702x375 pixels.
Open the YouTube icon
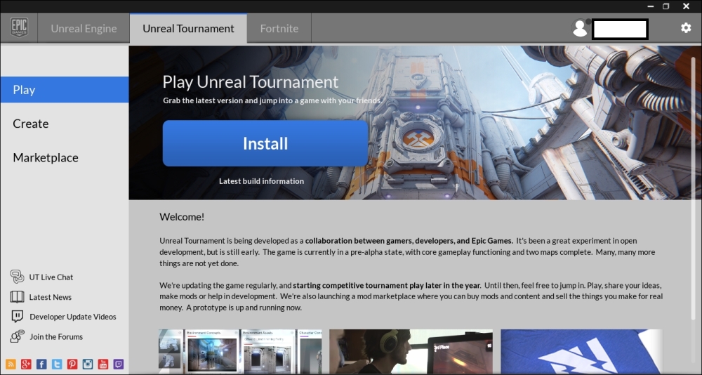pos(103,364)
